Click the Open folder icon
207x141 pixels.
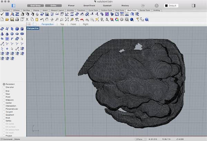7,20
